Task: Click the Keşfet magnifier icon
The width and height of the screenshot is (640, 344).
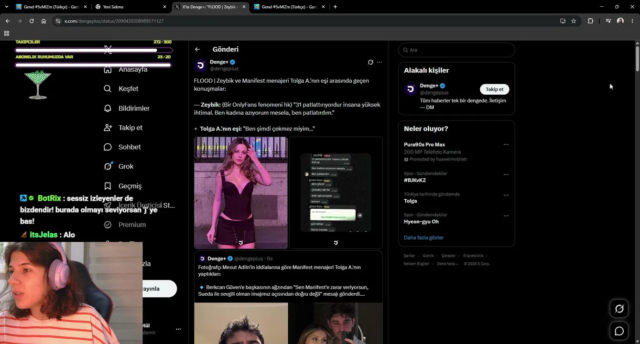Action: point(108,89)
